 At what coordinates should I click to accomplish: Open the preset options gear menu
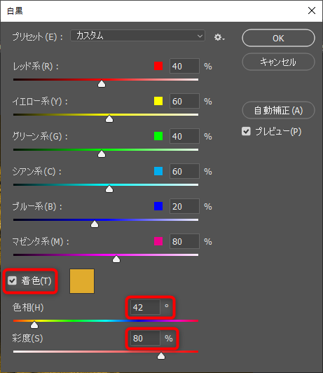[219, 37]
